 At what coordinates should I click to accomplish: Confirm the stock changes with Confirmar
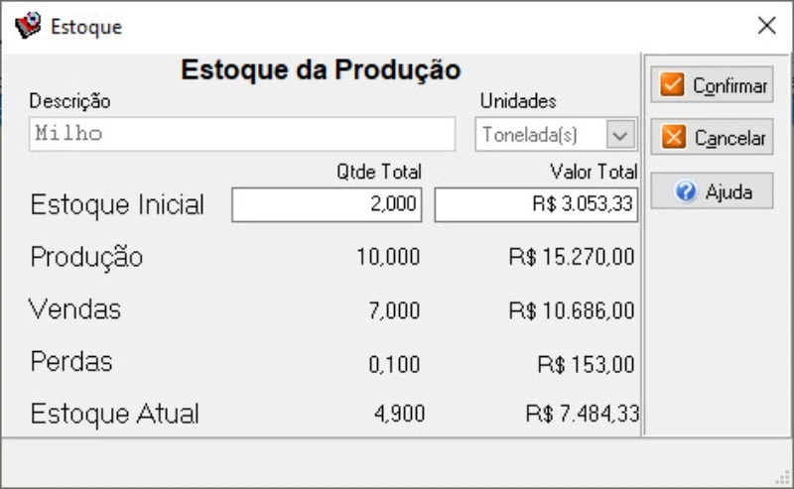pos(712,84)
